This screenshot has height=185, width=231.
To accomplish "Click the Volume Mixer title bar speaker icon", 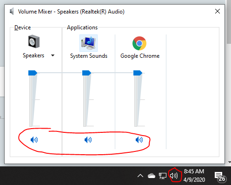I will (x=12, y=11).
